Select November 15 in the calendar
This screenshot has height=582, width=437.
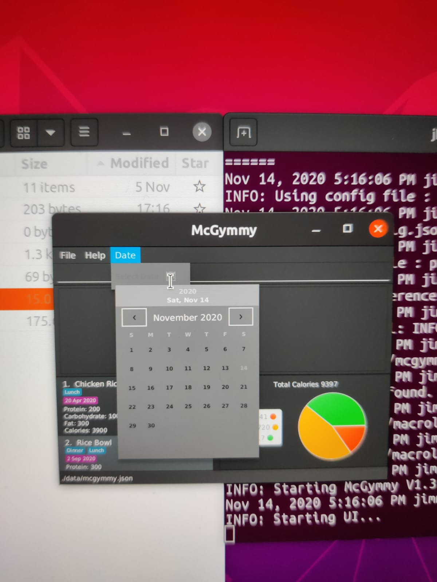click(132, 388)
